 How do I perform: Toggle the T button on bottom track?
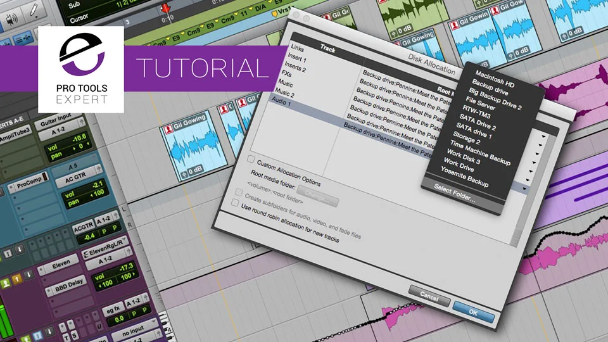(65, 337)
